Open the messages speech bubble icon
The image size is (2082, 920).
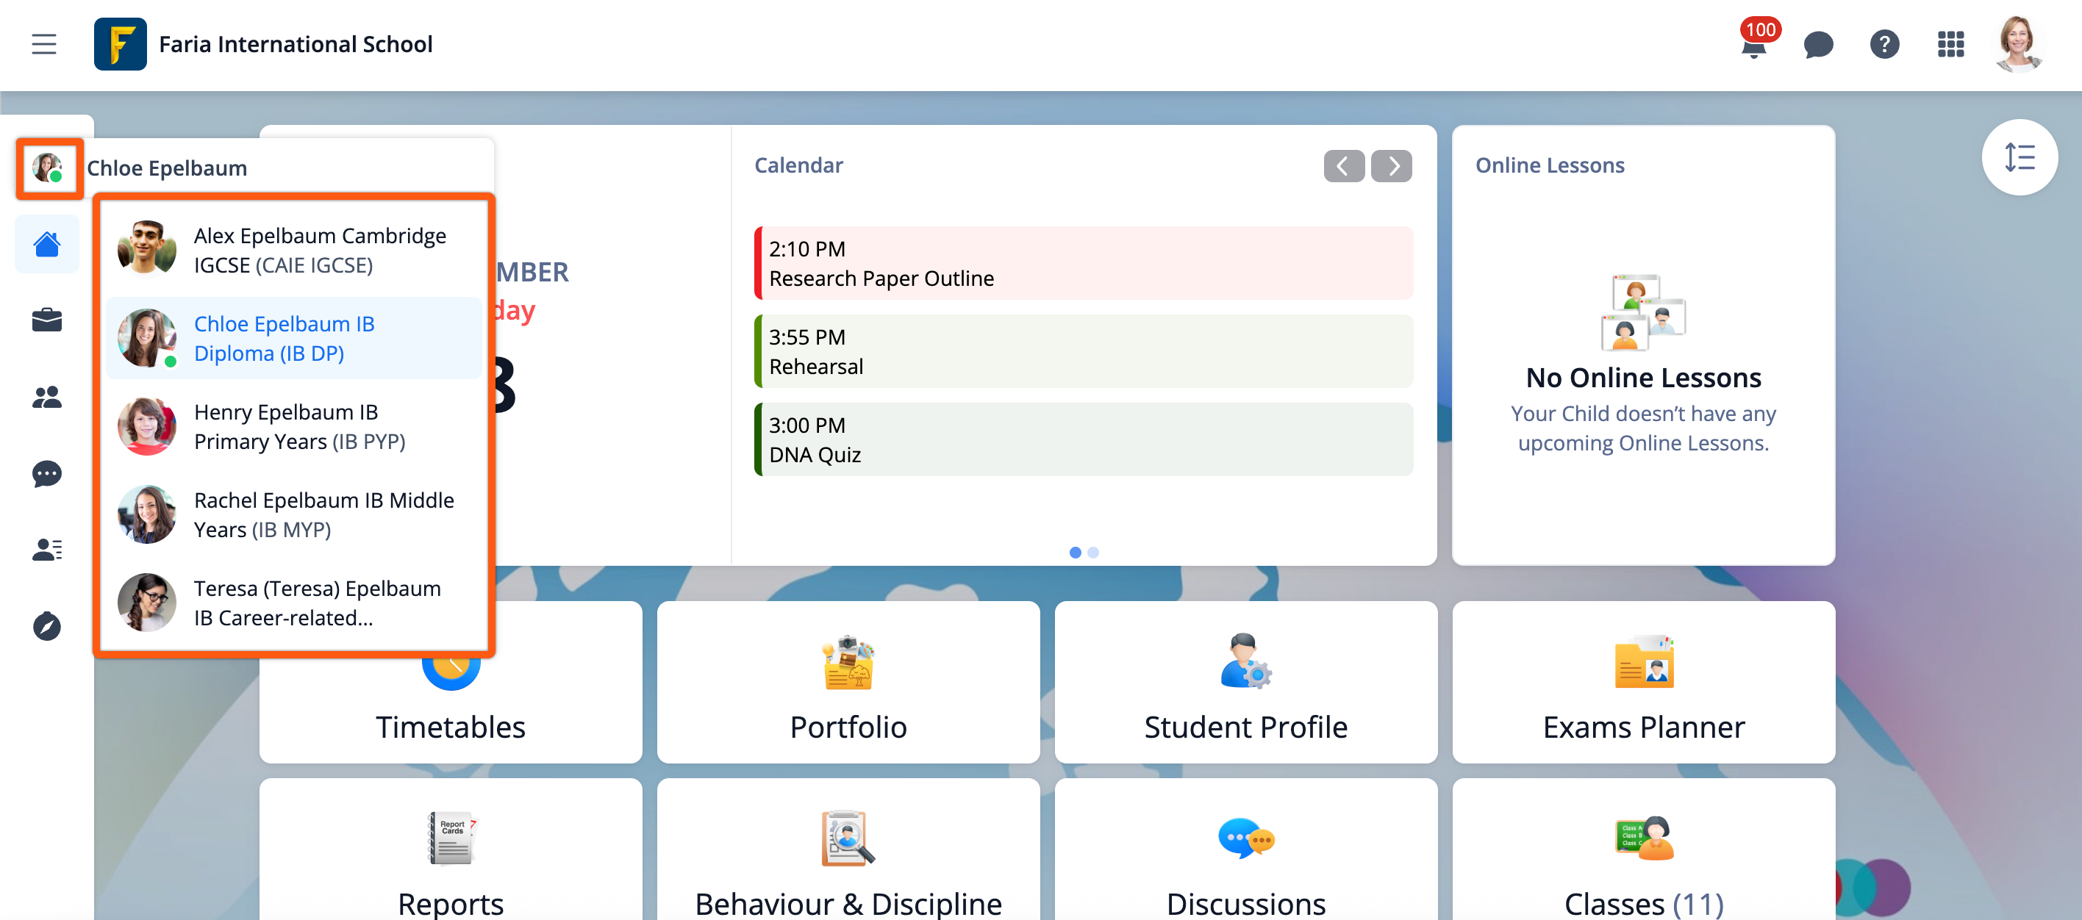click(1818, 46)
